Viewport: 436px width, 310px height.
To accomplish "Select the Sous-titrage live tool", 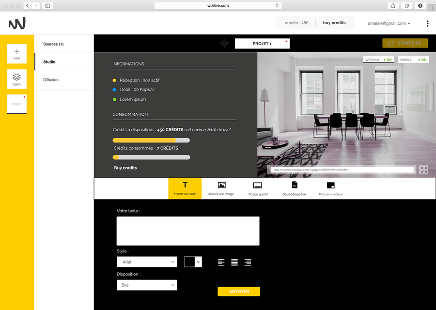I will click(x=295, y=188).
